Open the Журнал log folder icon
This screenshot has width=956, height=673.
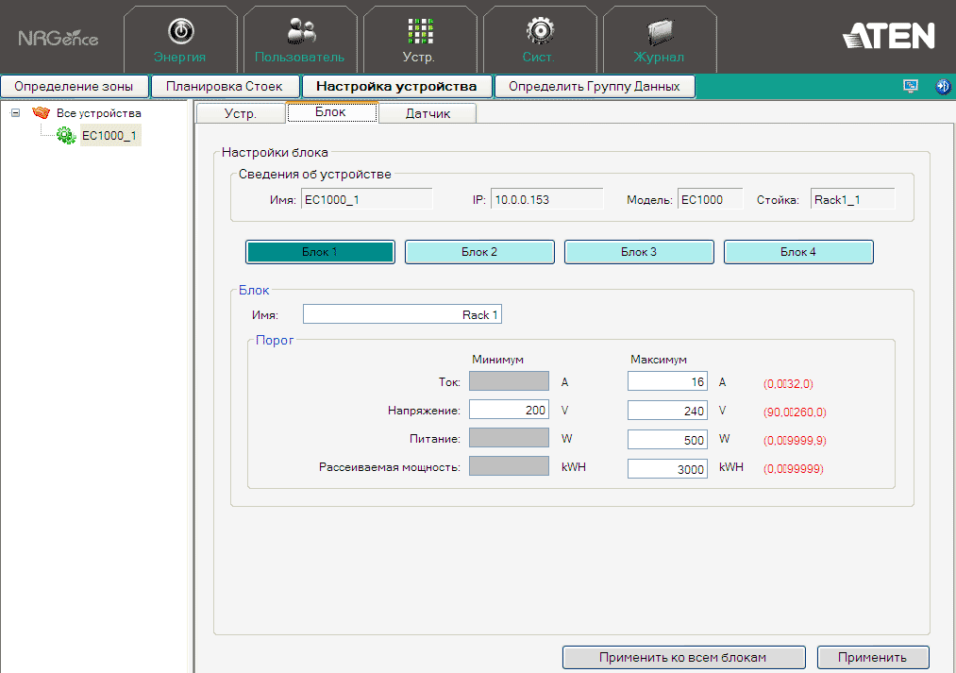659,39
